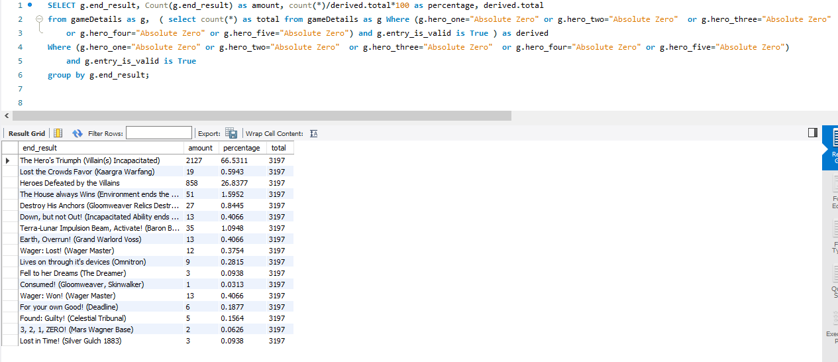Refresh the query results with the arrows icon

[77, 133]
